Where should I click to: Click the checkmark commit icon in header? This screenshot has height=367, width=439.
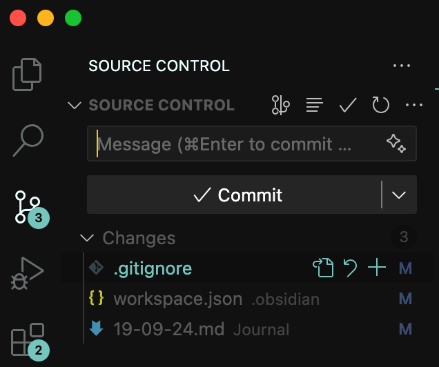click(x=348, y=105)
